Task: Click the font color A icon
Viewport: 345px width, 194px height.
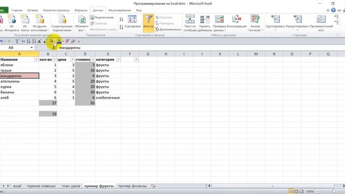Action: [59, 41]
